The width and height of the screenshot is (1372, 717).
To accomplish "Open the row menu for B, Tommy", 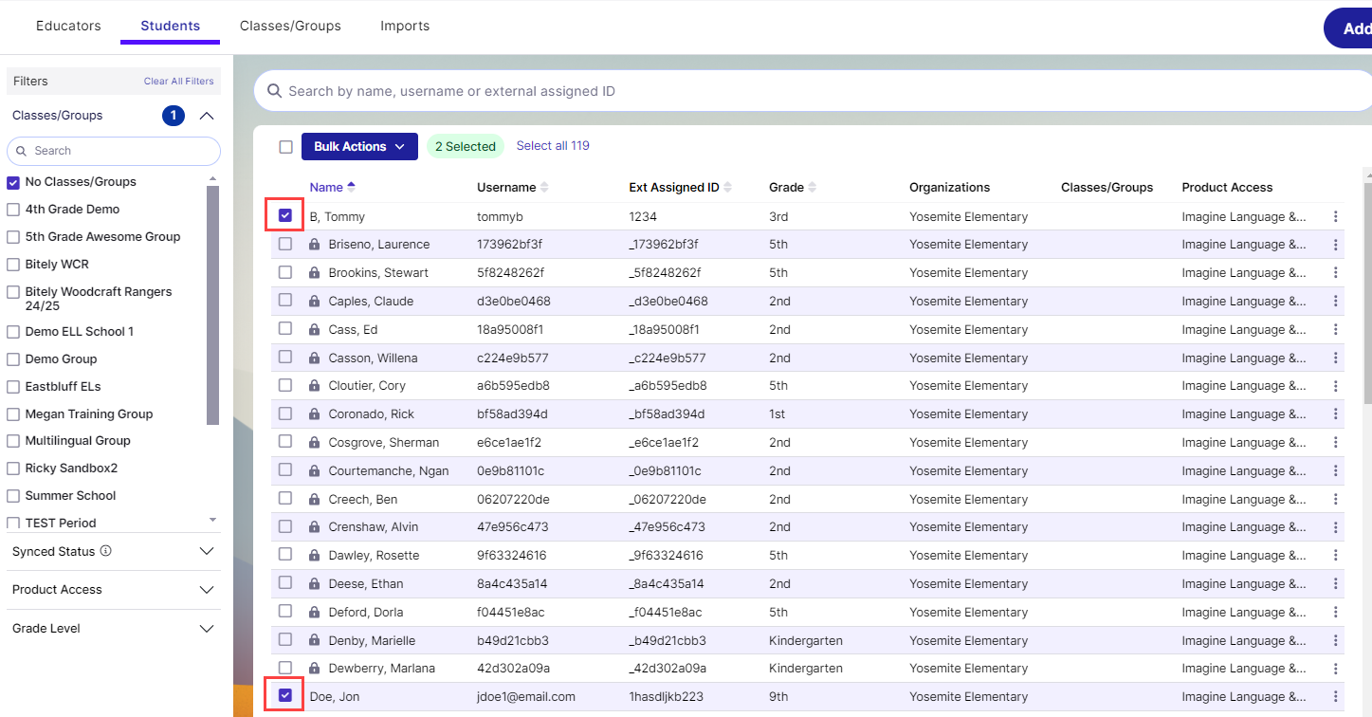I will click(1335, 216).
